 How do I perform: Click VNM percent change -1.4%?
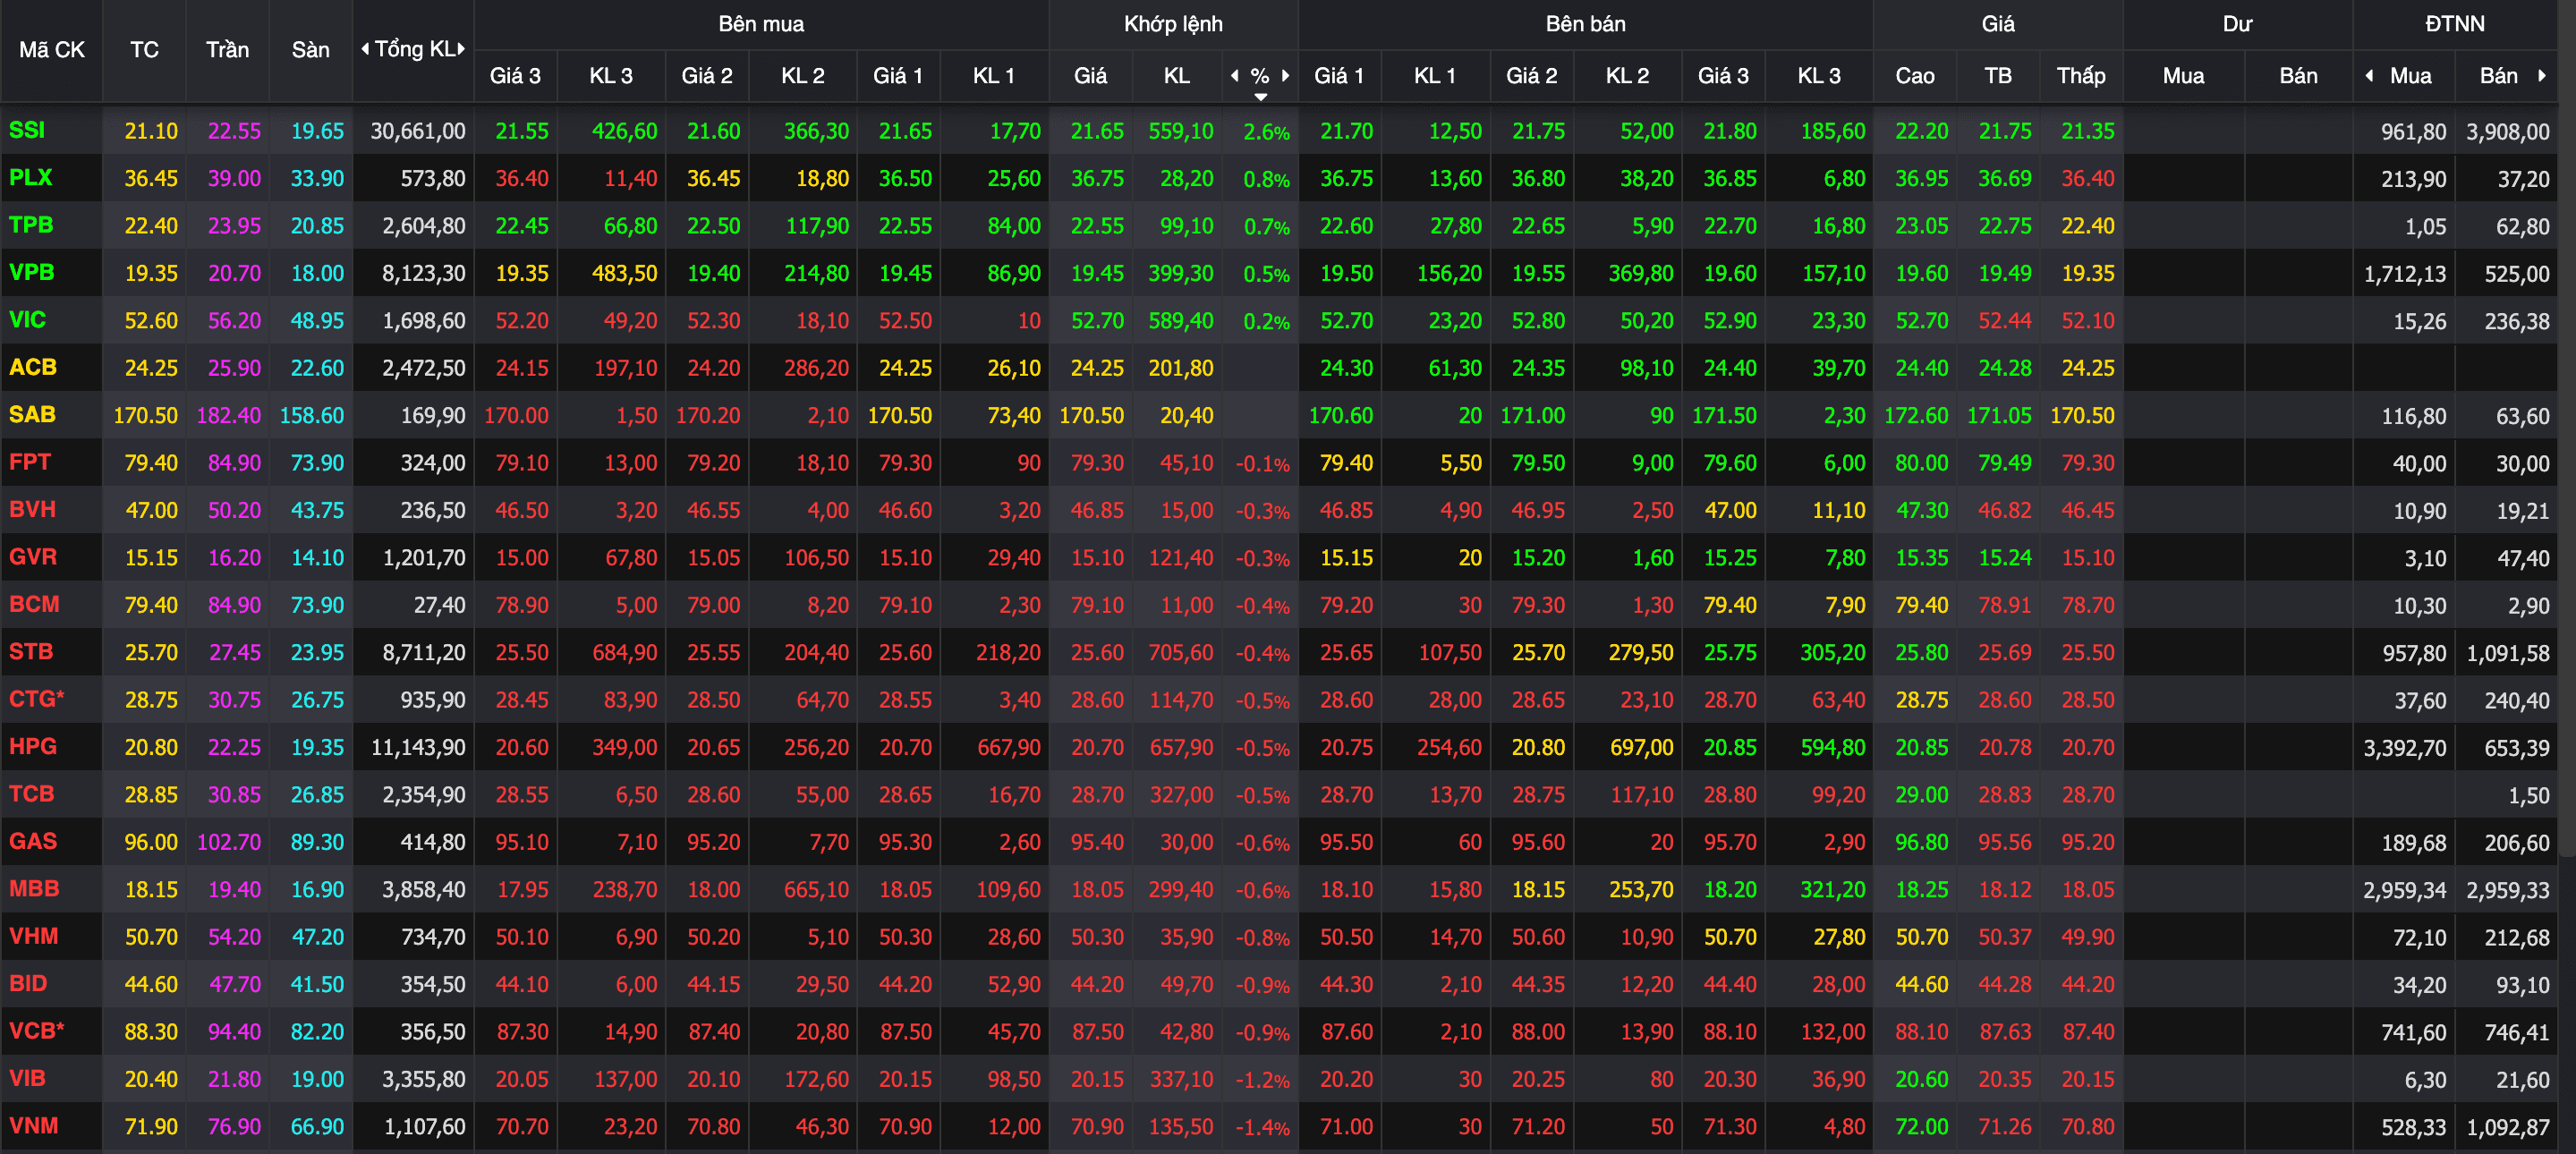pyautogui.click(x=1262, y=1127)
